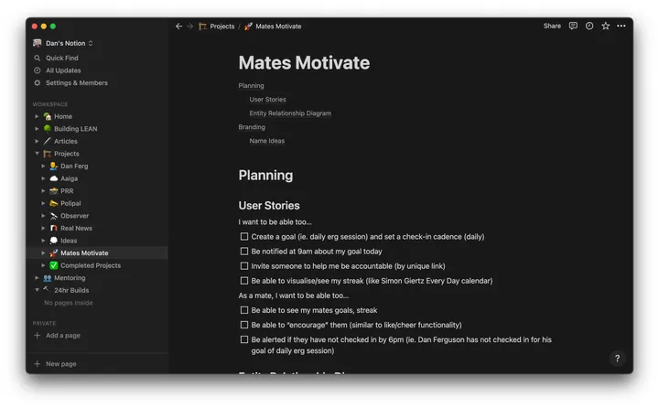Click the All Updates clock icon
The height and width of the screenshot is (408, 659).
point(38,70)
